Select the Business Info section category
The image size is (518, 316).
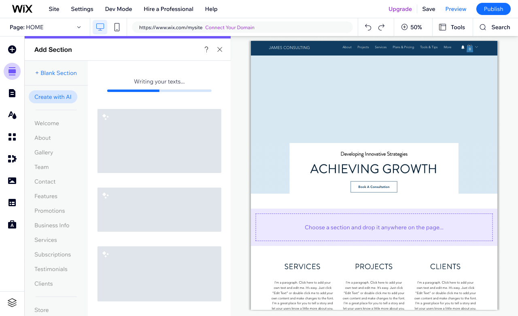pyautogui.click(x=52, y=225)
